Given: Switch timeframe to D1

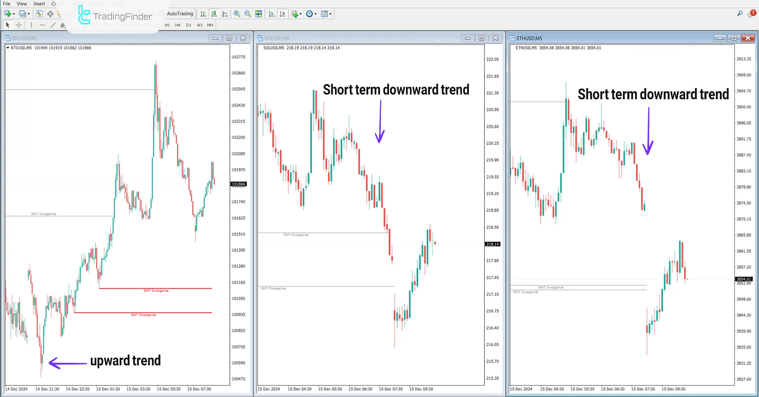Looking at the screenshot, I should (189, 25).
